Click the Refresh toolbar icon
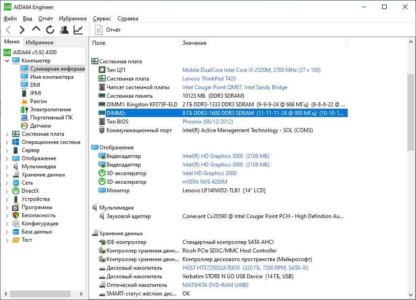 tap(50, 30)
